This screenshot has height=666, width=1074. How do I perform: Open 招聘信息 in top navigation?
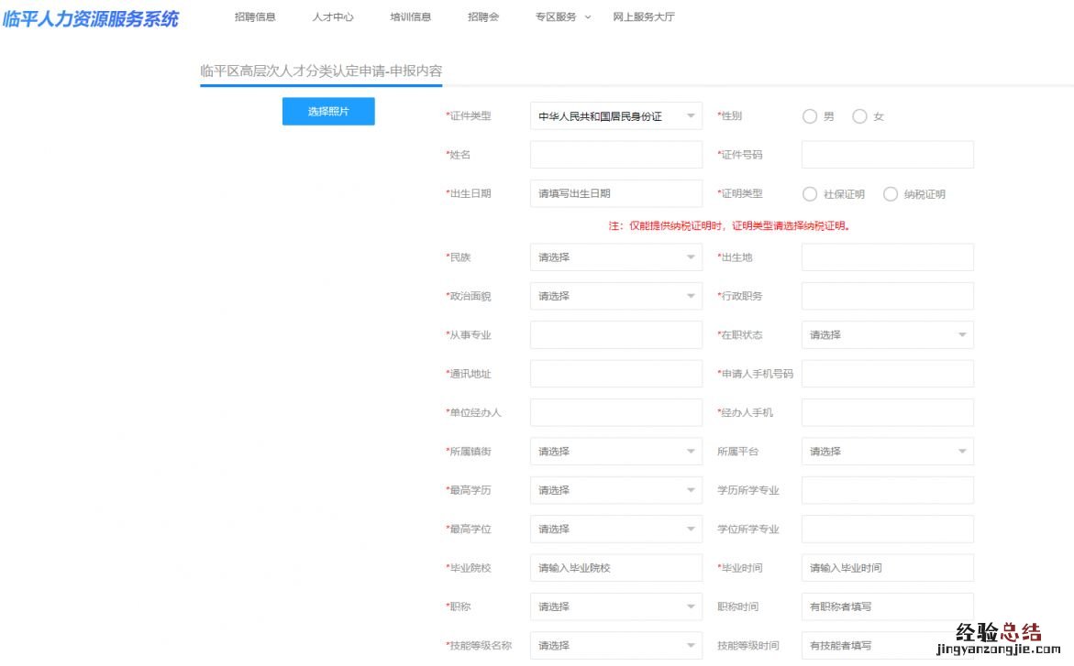tap(255, 16)
